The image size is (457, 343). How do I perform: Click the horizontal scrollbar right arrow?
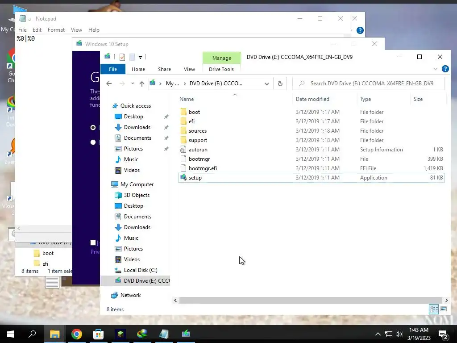pyautogui.click(x=446, y=300)
